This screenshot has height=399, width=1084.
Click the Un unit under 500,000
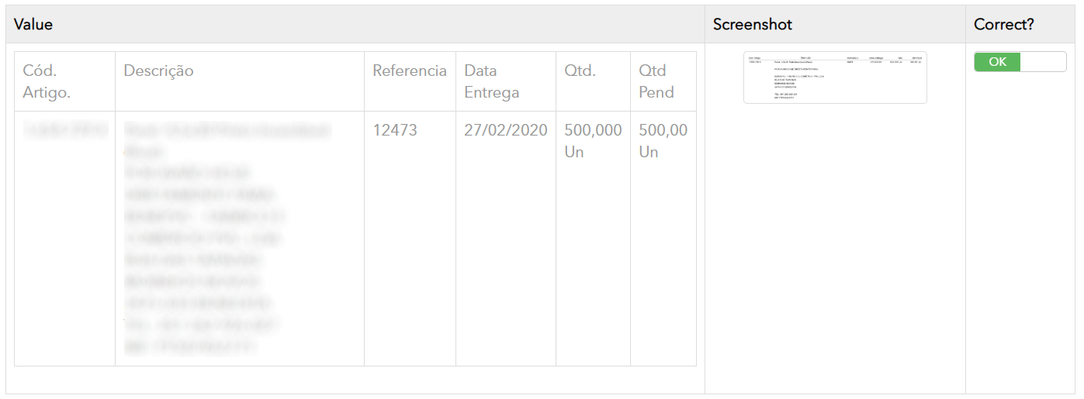pos(574,152)
